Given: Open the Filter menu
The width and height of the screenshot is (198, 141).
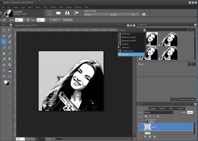Looking at the screenshot, I should [x=45, y=7].
